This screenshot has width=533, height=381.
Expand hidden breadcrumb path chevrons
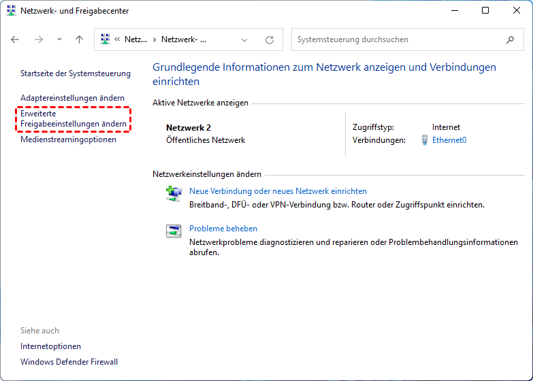117,39
